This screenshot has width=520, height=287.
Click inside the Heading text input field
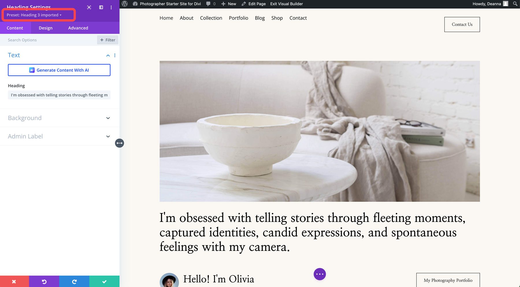click(x=59, y=95)
